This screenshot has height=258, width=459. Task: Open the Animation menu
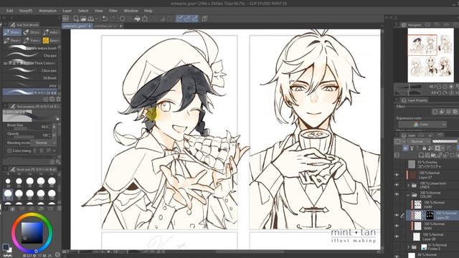47,11
